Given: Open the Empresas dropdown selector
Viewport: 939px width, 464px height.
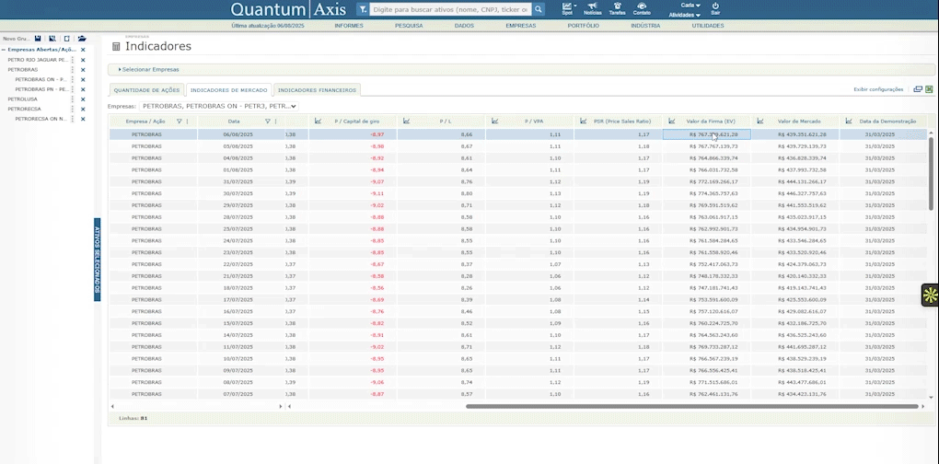Looking at the screenshot, I should click(218, 106).
